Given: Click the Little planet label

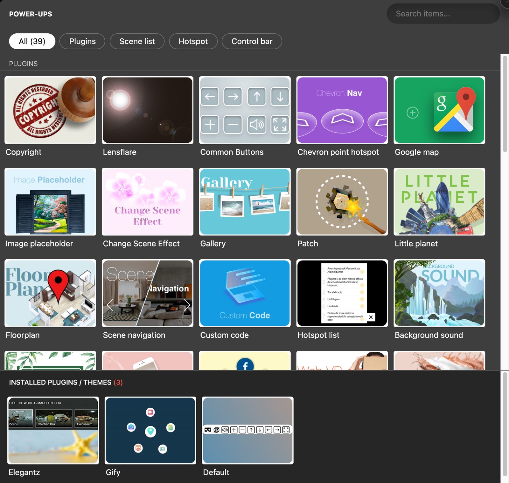Looking at the screenshot, I should [416, 244].
